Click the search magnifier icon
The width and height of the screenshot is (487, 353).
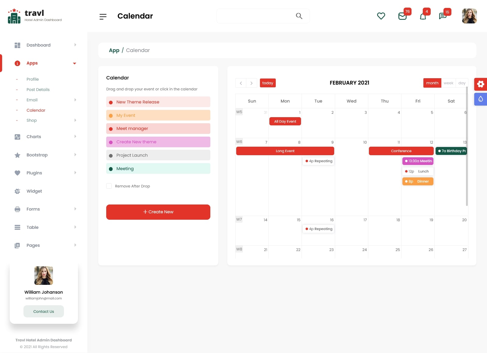[299, 16]
